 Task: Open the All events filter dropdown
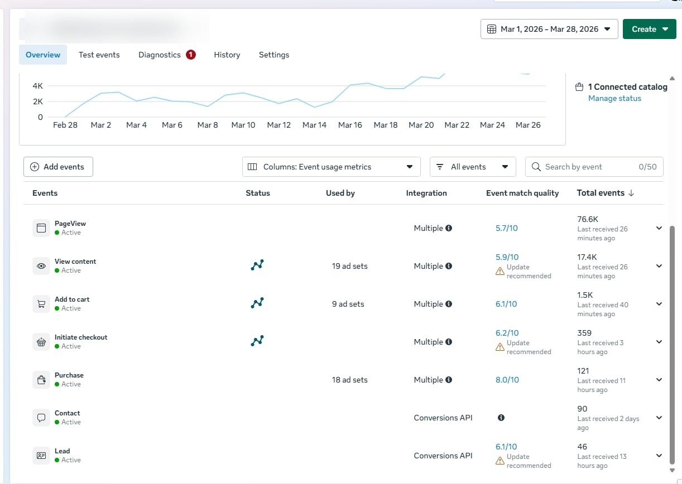(x=473, y=167)
